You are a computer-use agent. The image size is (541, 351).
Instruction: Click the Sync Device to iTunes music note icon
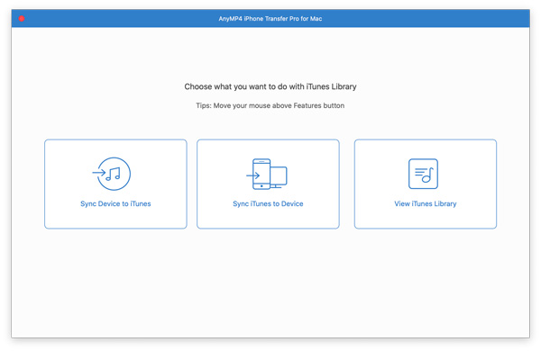tap(112, 174)
